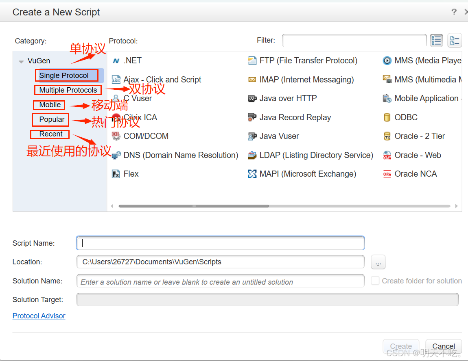Tick Create folder for solution checkbox
The height and width of the screenshot is (361, 468).
tap(375, 281)
